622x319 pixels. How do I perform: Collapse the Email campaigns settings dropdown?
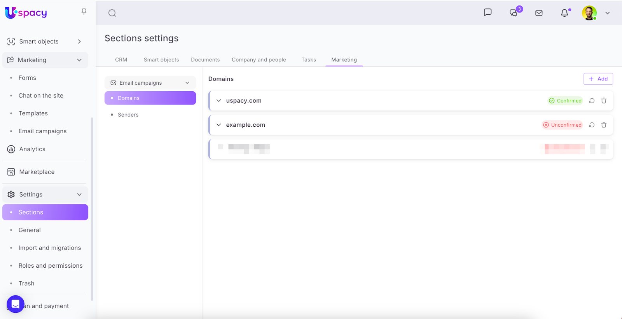click(x=187, y=83)
